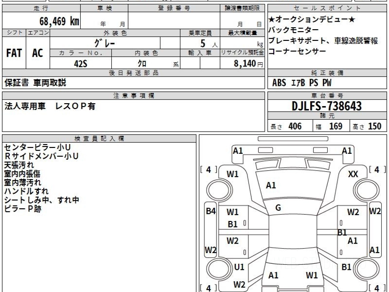Click the 天張汚れ inspector note

(19, 165)
